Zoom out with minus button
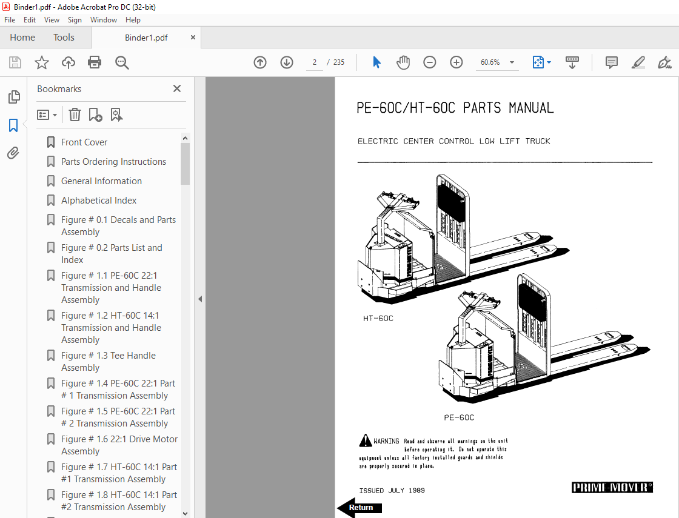Viewport: 679px width, 518px height. coord(430,62)
